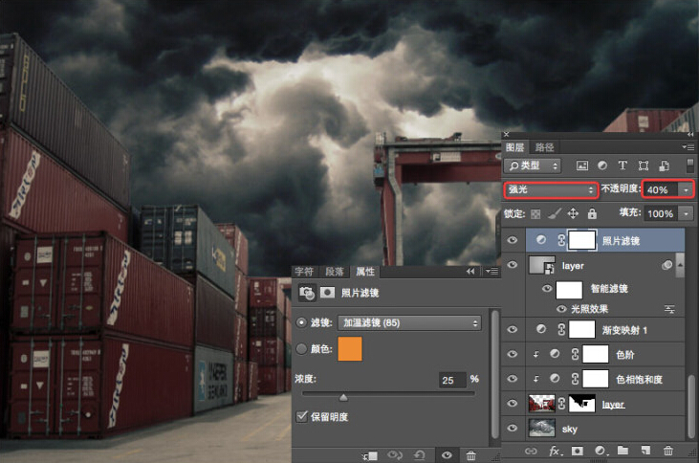Lock layer position move icon
Viewport: 699px width, 463px height.
(573, 213)
